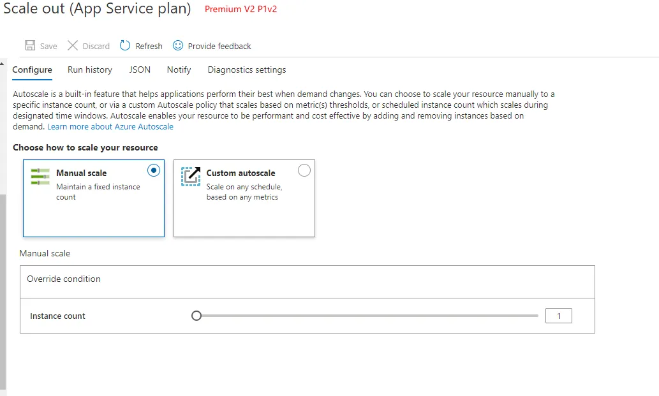Click the Save disk icon
This screenshot has width=659, height=396.
(x=30, y=45)
